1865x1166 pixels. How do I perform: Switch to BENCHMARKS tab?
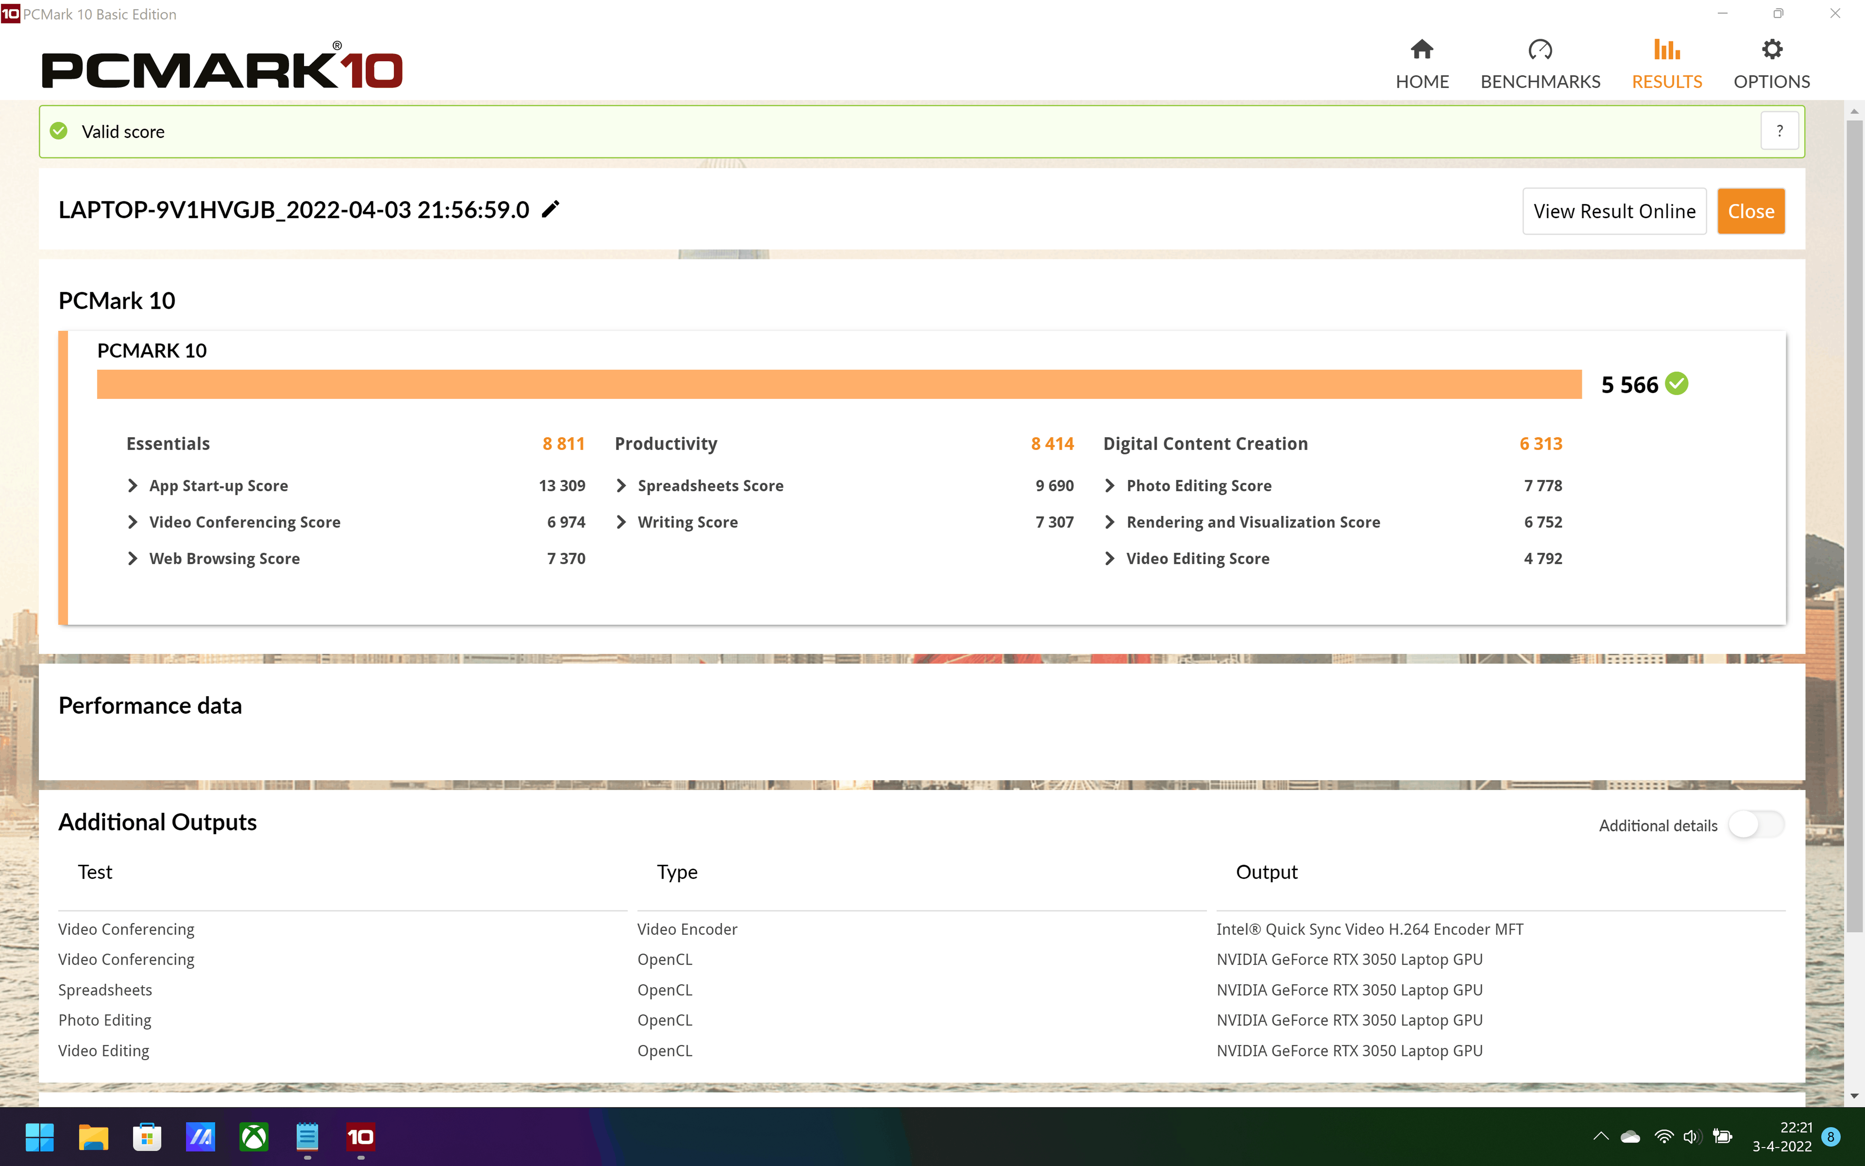coord(1540,65)
